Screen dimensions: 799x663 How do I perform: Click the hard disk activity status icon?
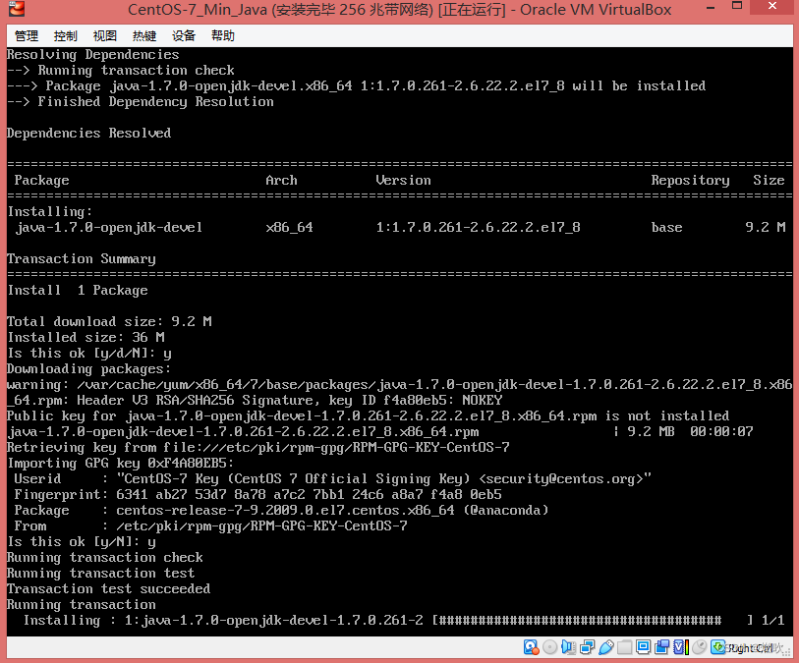pos(531,647)
